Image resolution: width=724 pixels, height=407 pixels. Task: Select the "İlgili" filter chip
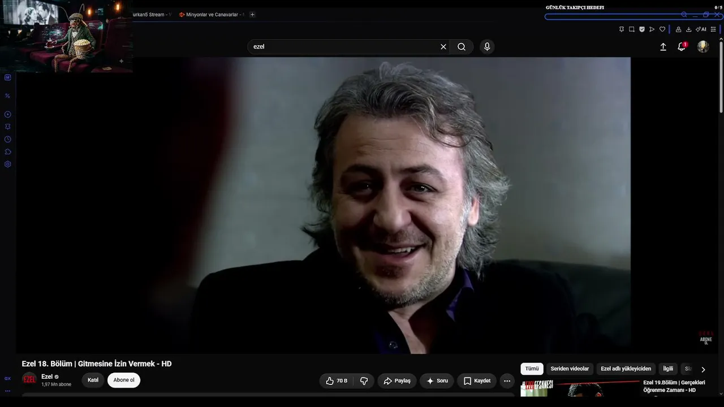click(668, 369)
